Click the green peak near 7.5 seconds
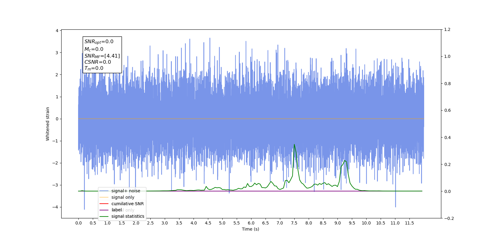The width and height of the screenshot is (490, 245). 294,145
